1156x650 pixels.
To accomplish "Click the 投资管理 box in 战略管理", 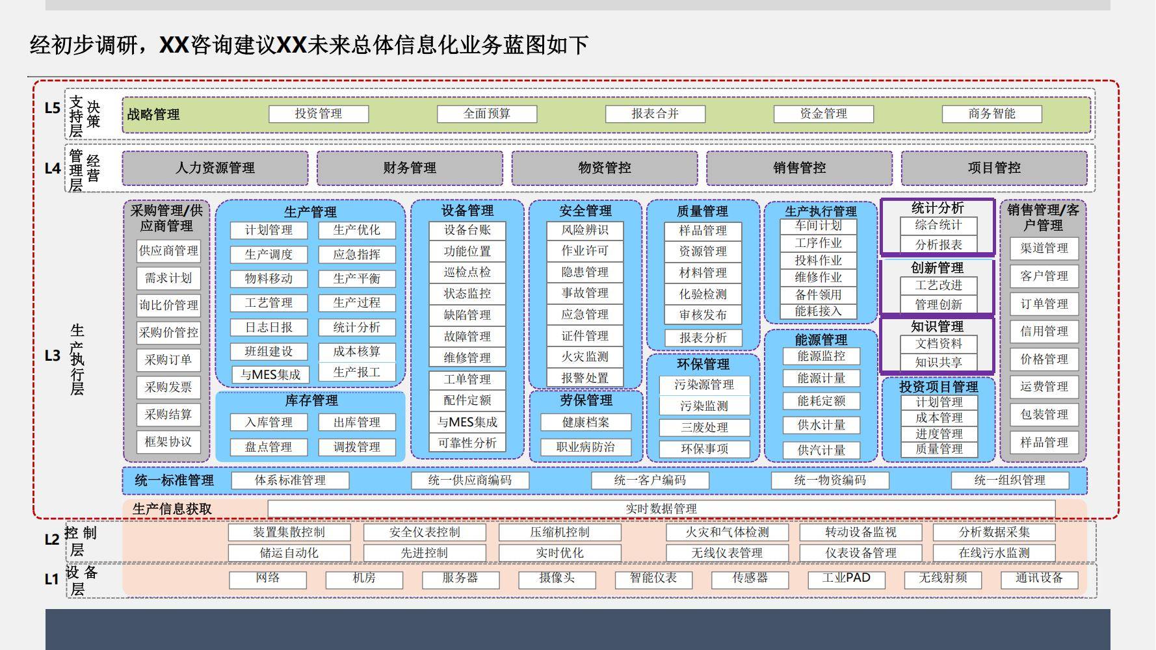I will click(x=319, y=114).
